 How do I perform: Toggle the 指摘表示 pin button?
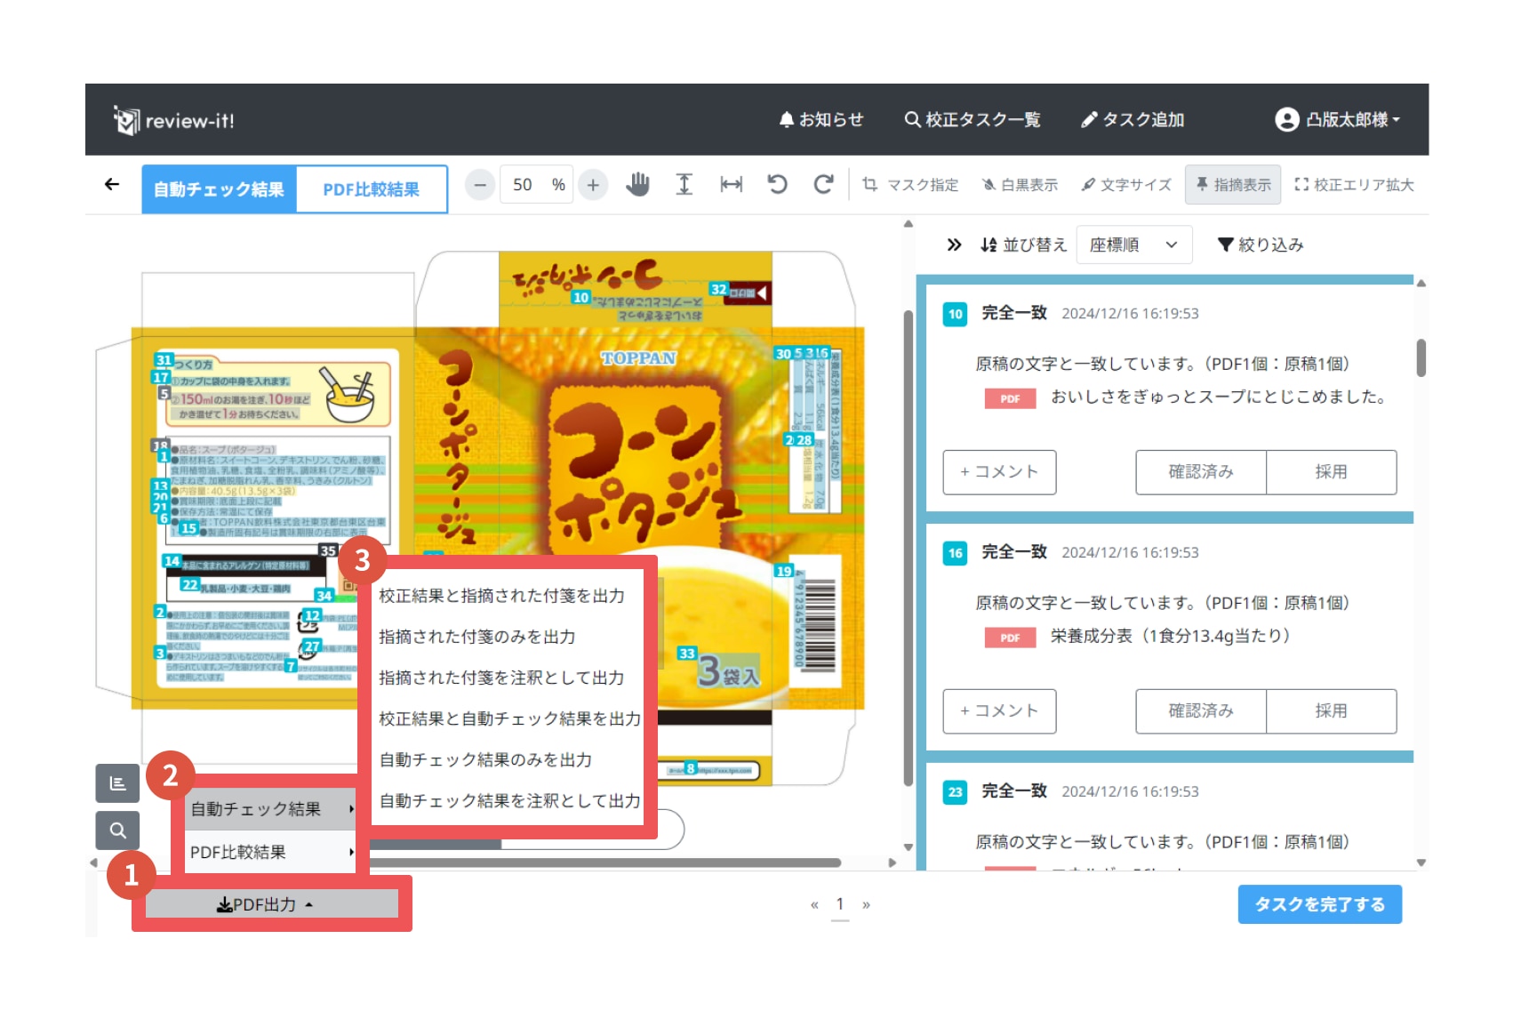pyautogui.click(x=1232, y=185)
